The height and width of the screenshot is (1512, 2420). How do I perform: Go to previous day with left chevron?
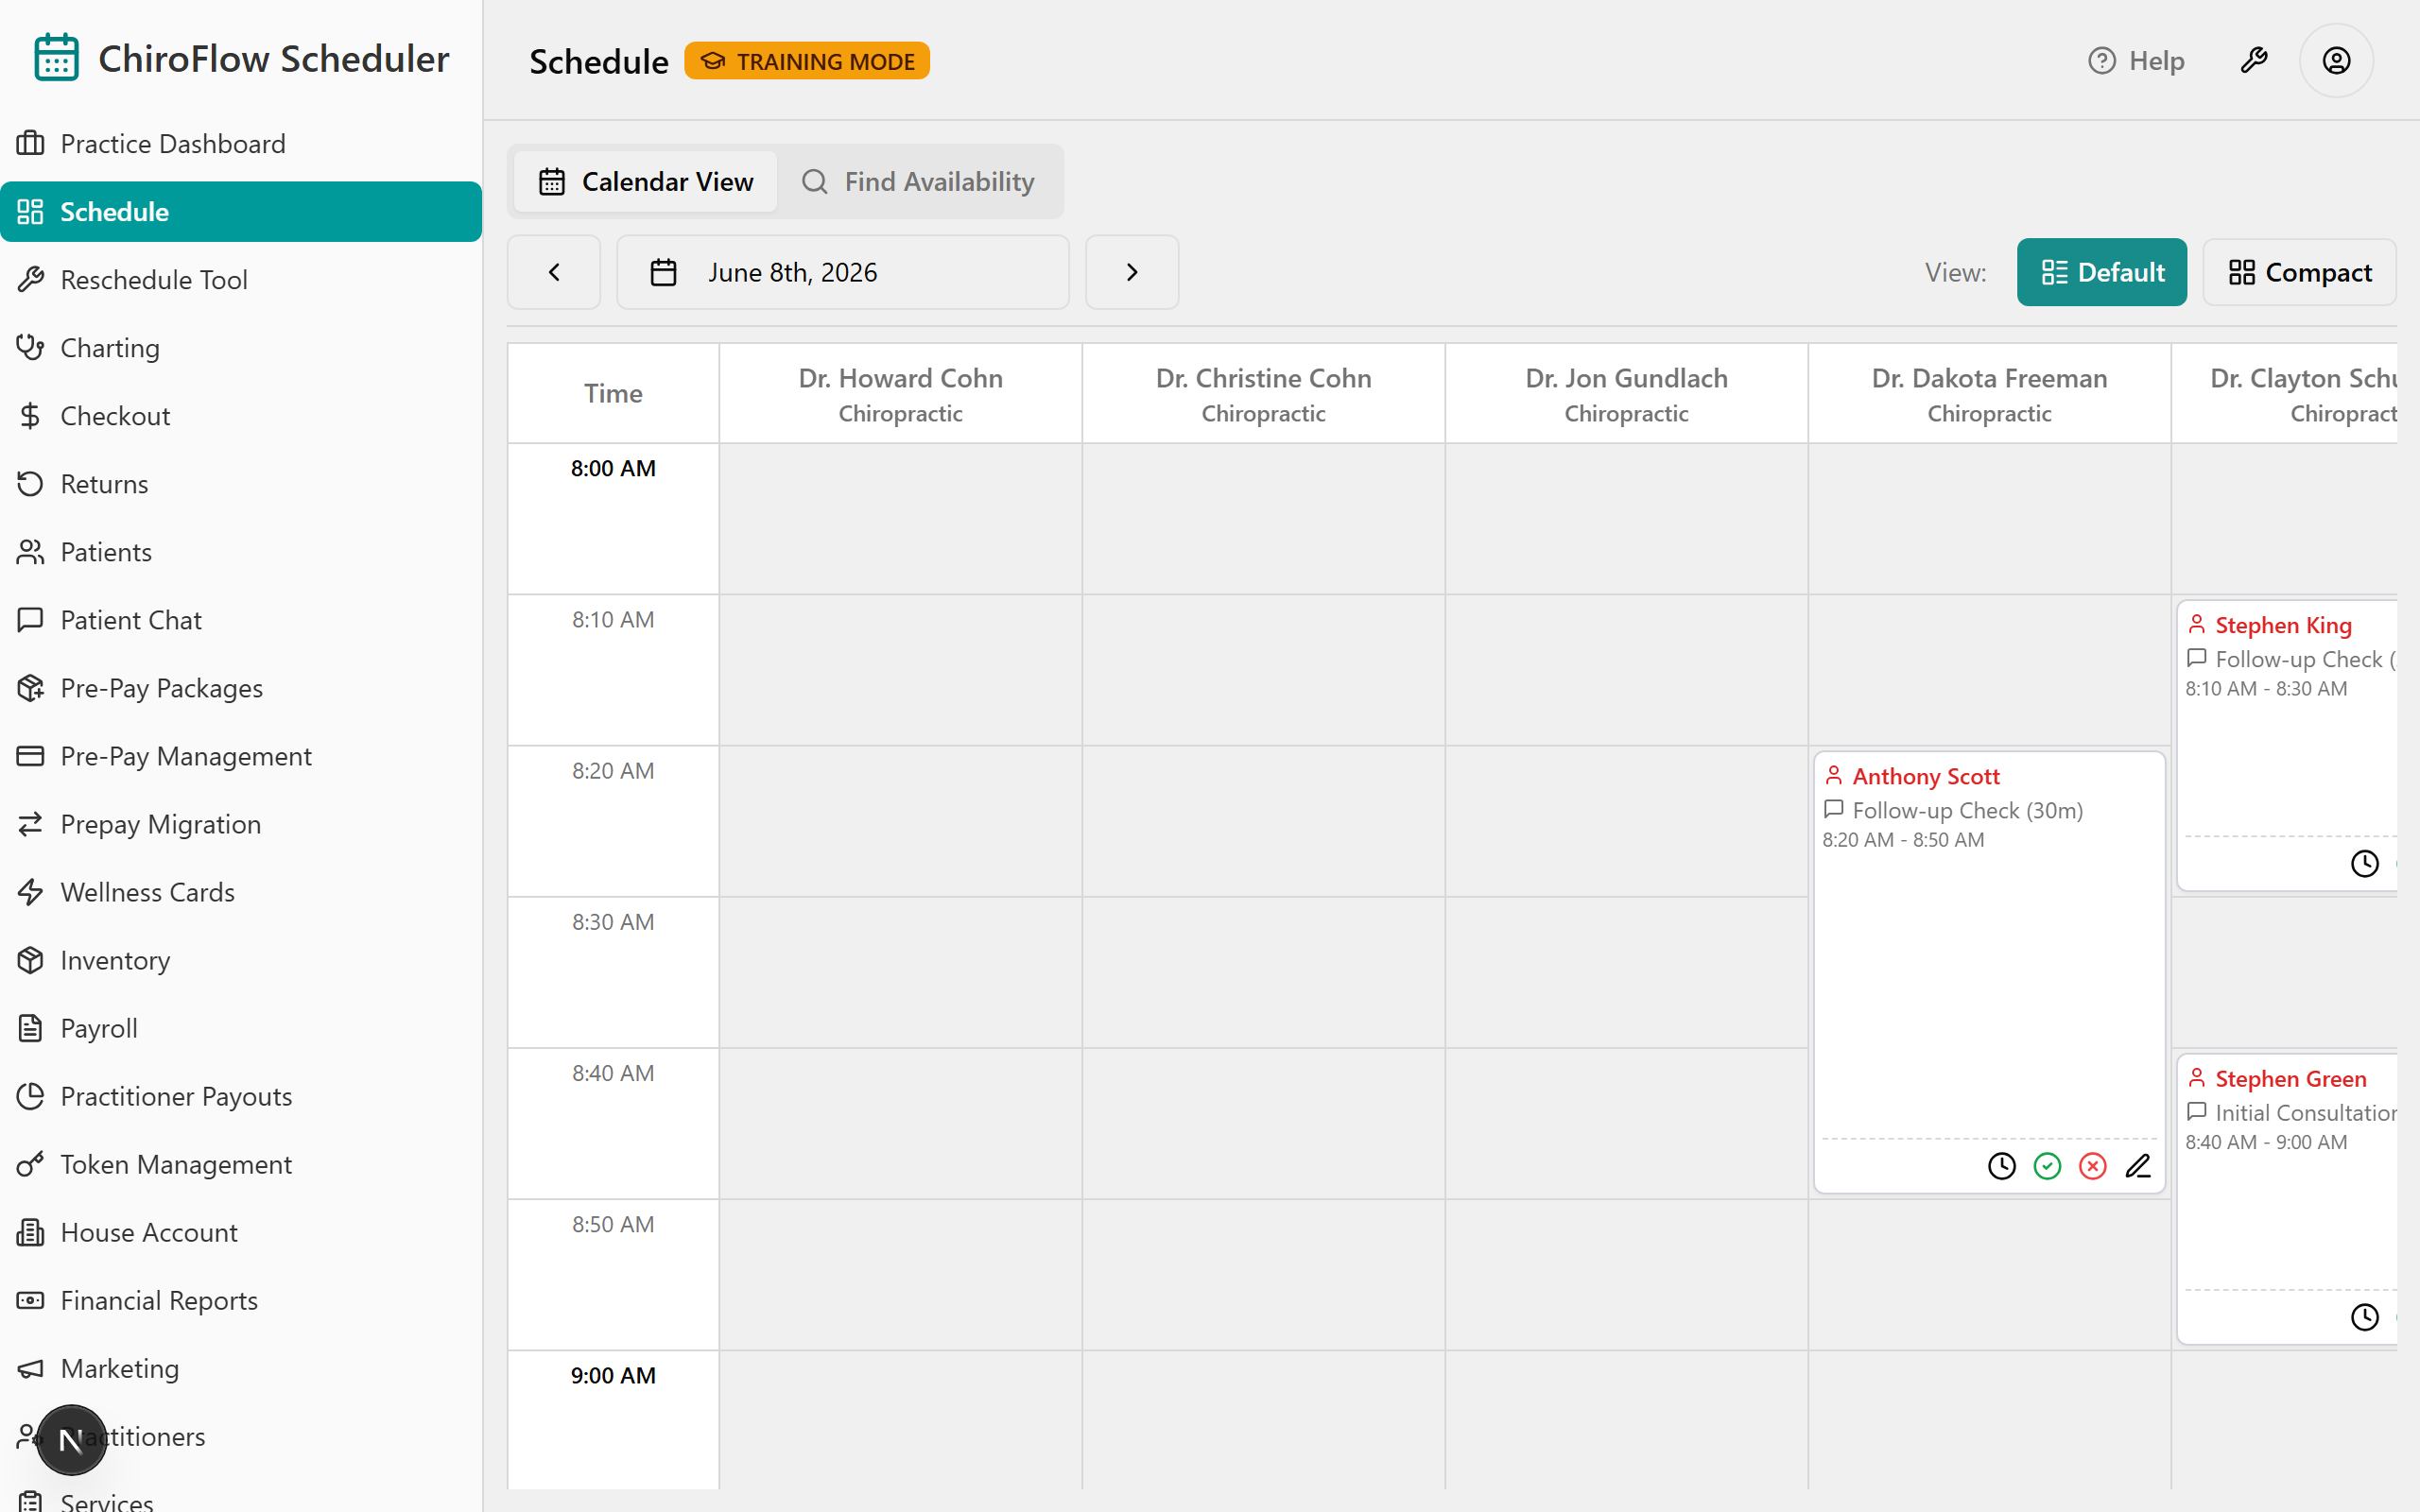click(554, 272)
